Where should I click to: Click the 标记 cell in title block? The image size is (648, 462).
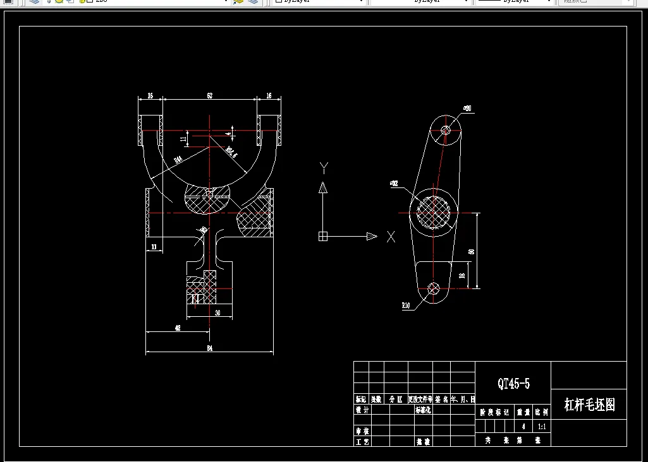tap(361, 400)
